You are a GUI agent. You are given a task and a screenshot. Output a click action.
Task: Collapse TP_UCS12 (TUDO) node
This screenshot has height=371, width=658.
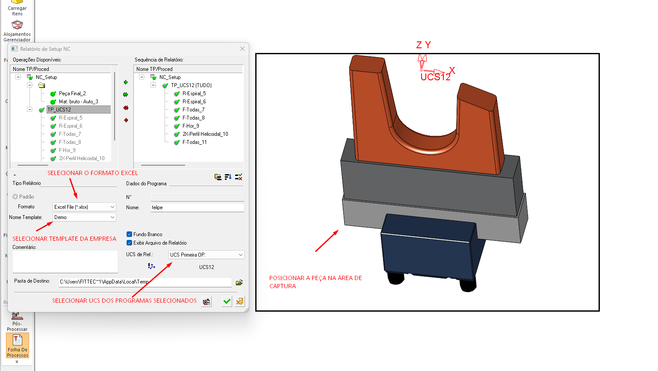pyautogui.click(x=153, y=85)
